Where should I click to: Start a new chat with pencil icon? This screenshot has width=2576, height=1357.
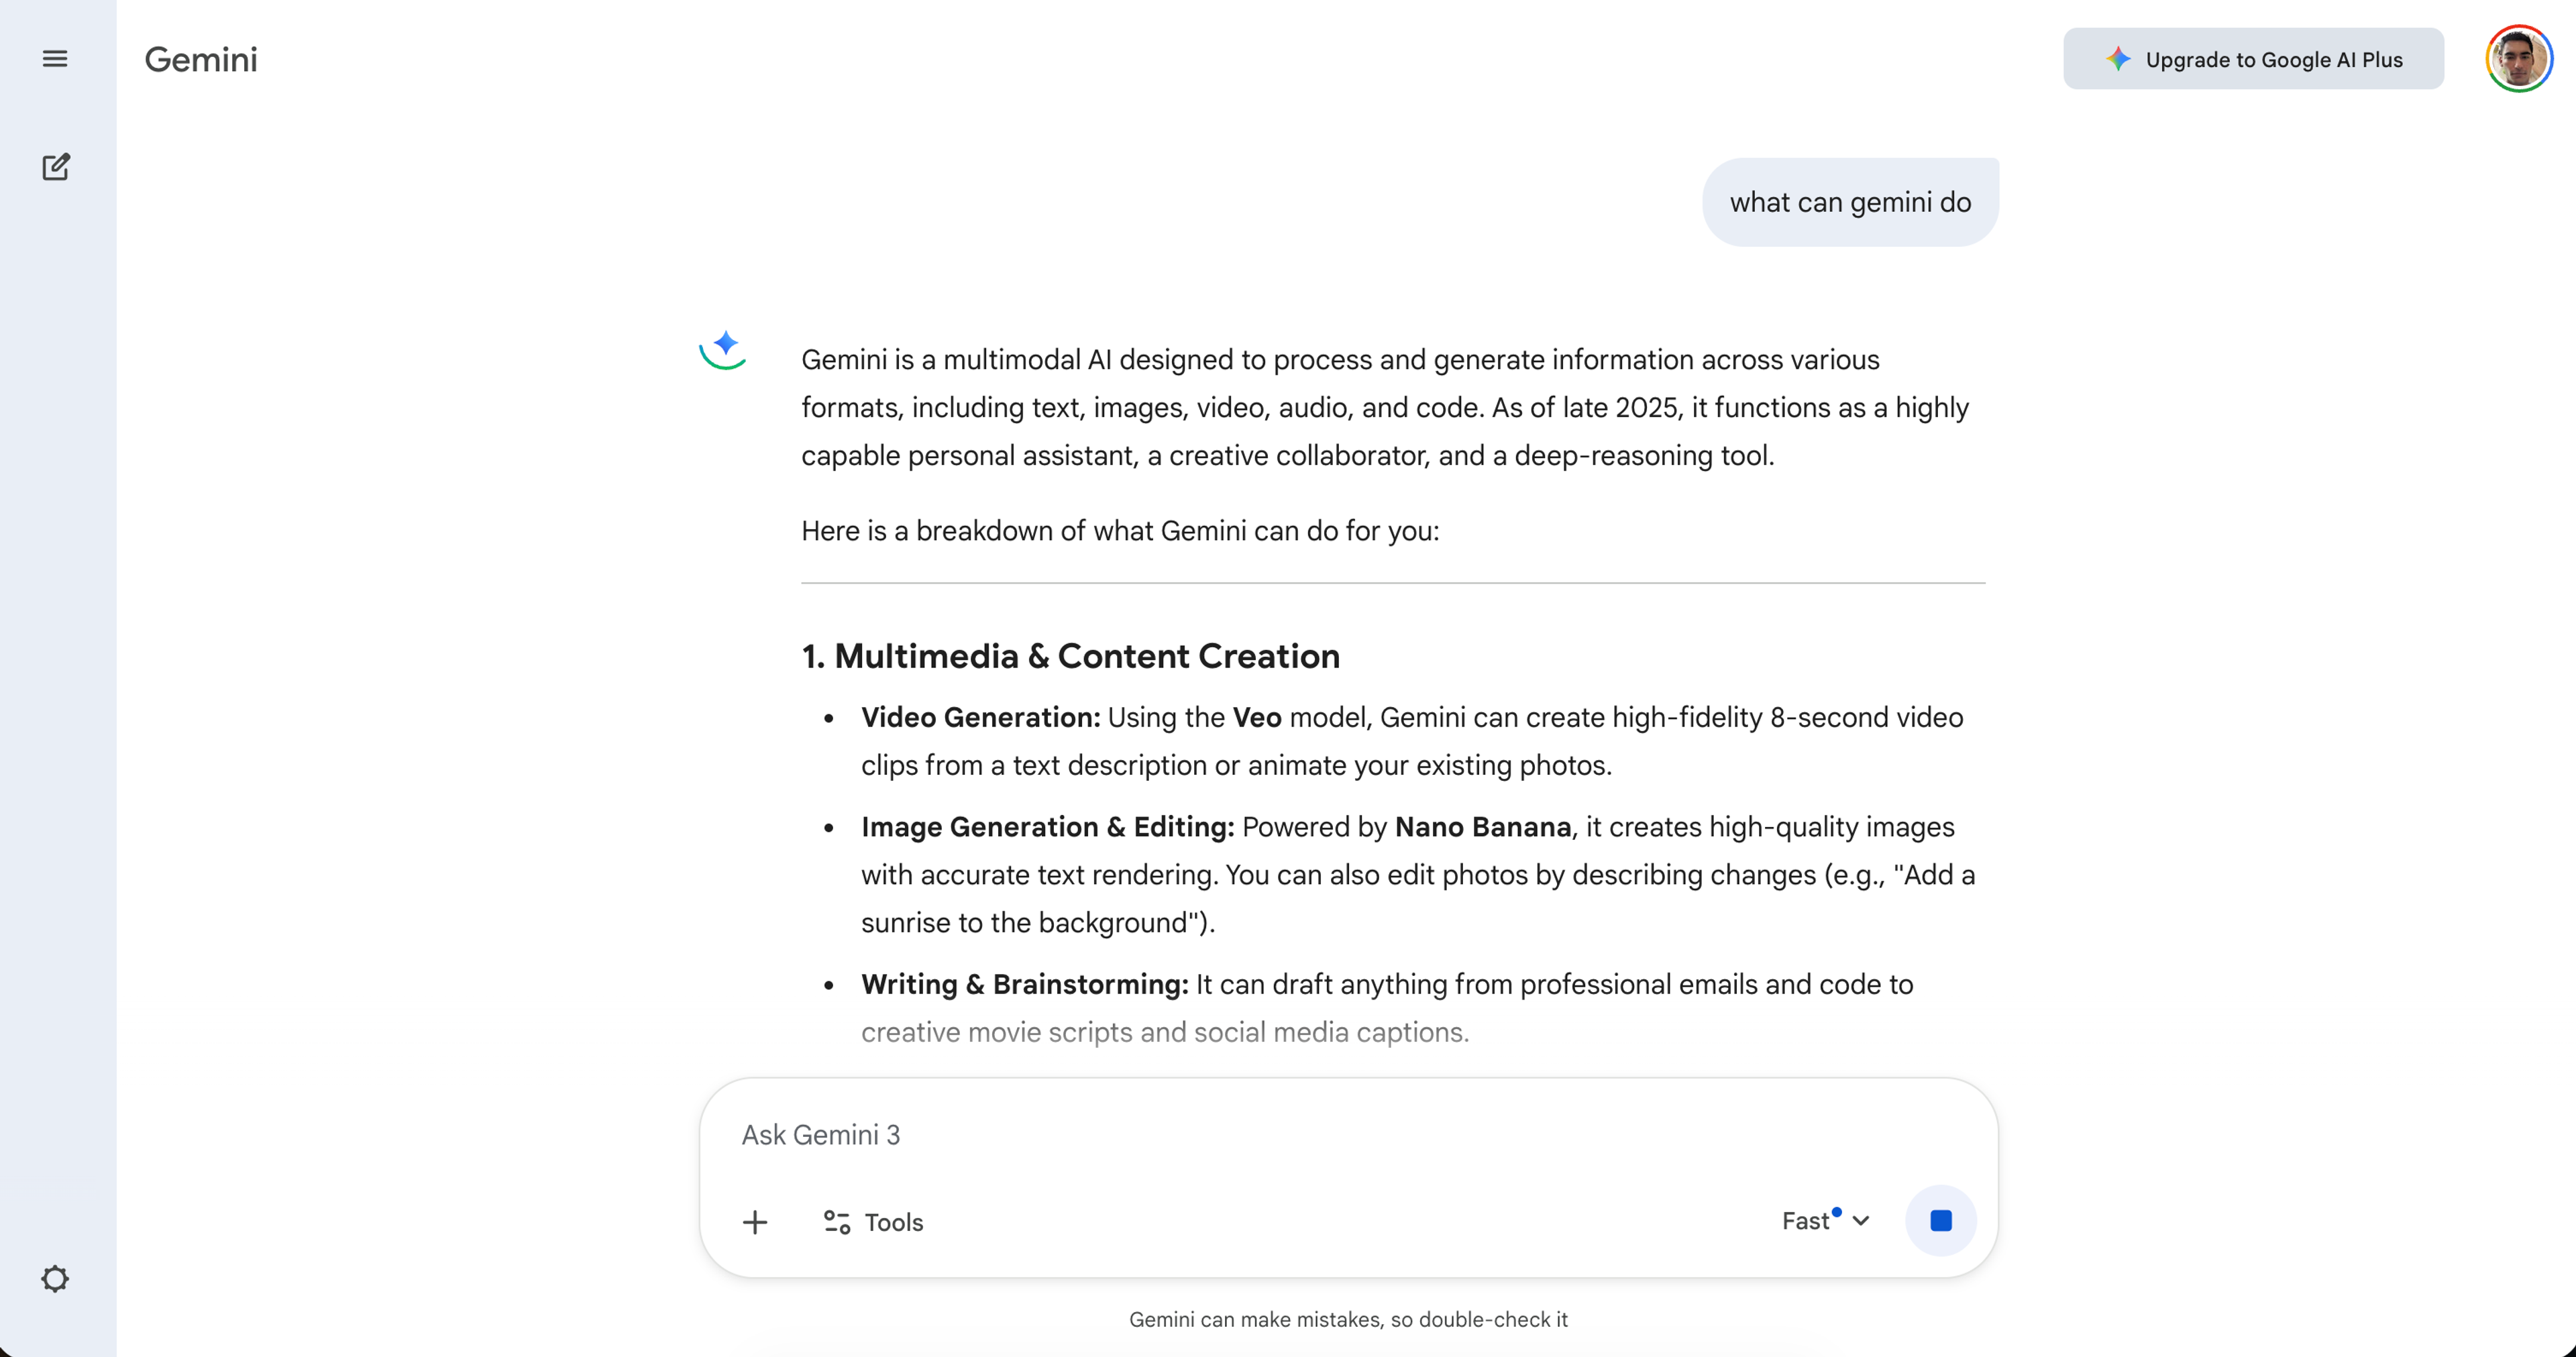tap(55, 166)
